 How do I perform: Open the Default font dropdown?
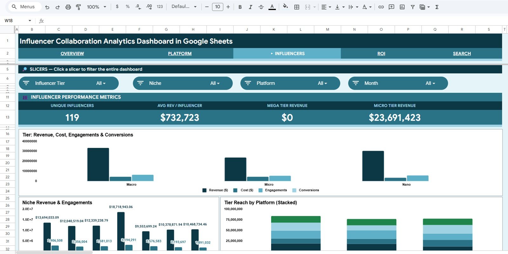(184, 7)
